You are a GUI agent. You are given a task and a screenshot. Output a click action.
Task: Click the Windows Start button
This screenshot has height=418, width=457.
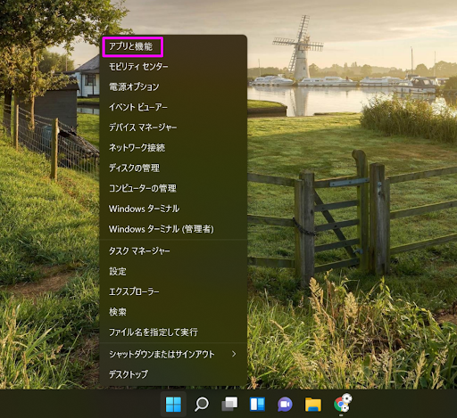coord(173,404)
